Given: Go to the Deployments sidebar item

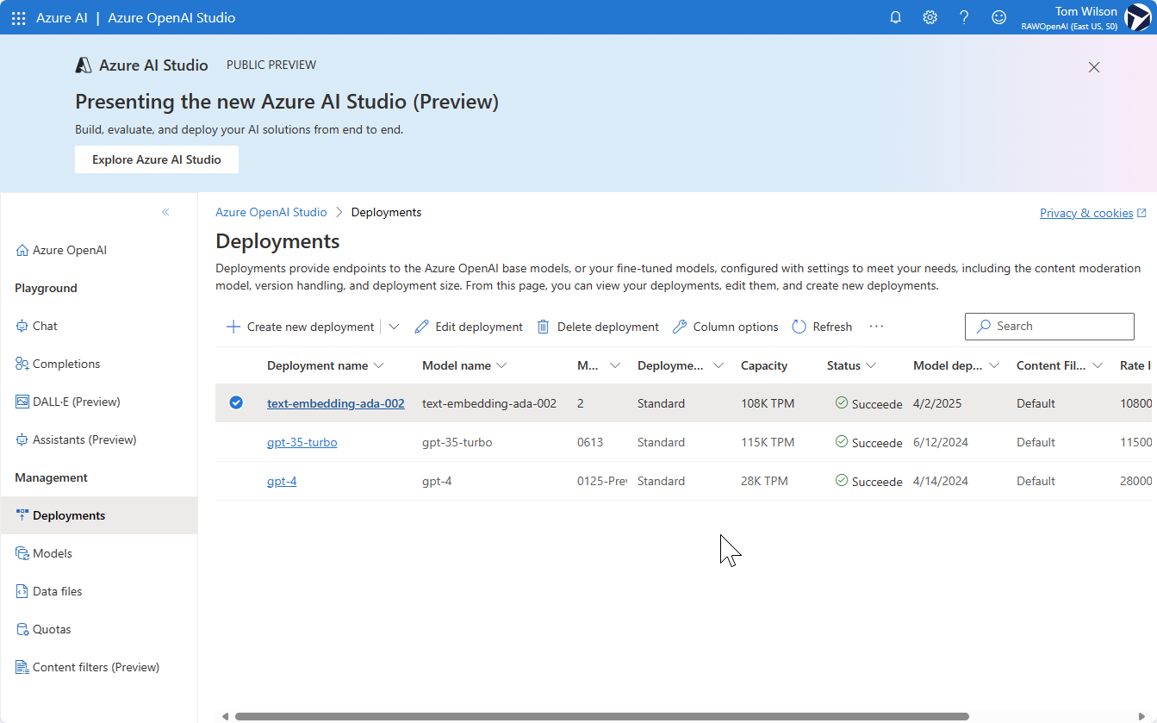Looking at the screenshot, I should (x=99, y=515).
